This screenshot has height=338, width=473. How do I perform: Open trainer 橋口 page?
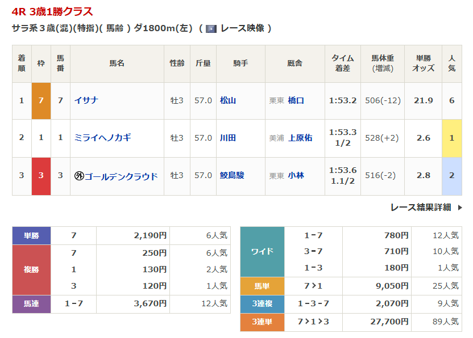tap(296, 100)
